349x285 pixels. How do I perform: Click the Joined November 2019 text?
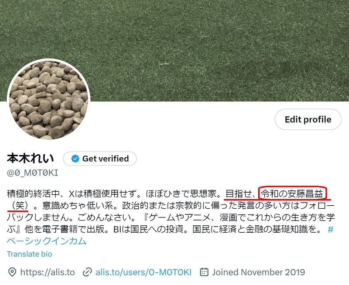coord(258,272)
